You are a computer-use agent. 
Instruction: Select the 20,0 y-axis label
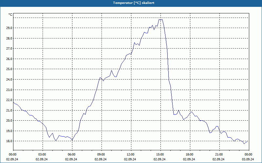(x=9, y=120)
